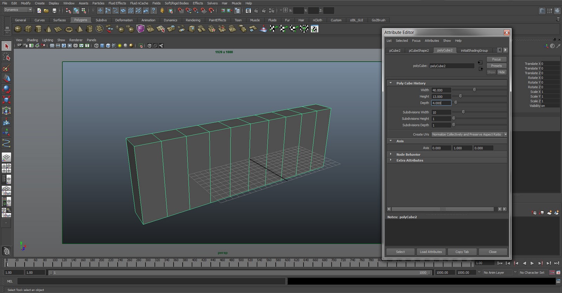The width and height of the screenshot is (562, 293).
Task: Create a polygon pipe from shelf
Action: click(90, 29)
